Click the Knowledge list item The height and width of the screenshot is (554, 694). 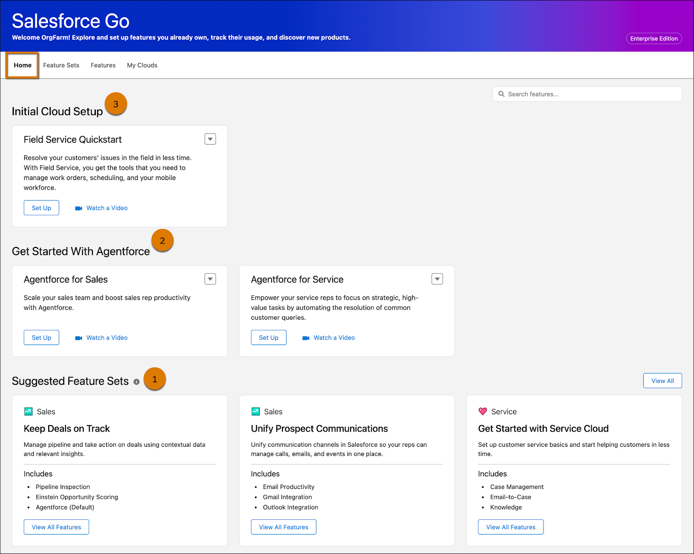click(x=506, y=507)
